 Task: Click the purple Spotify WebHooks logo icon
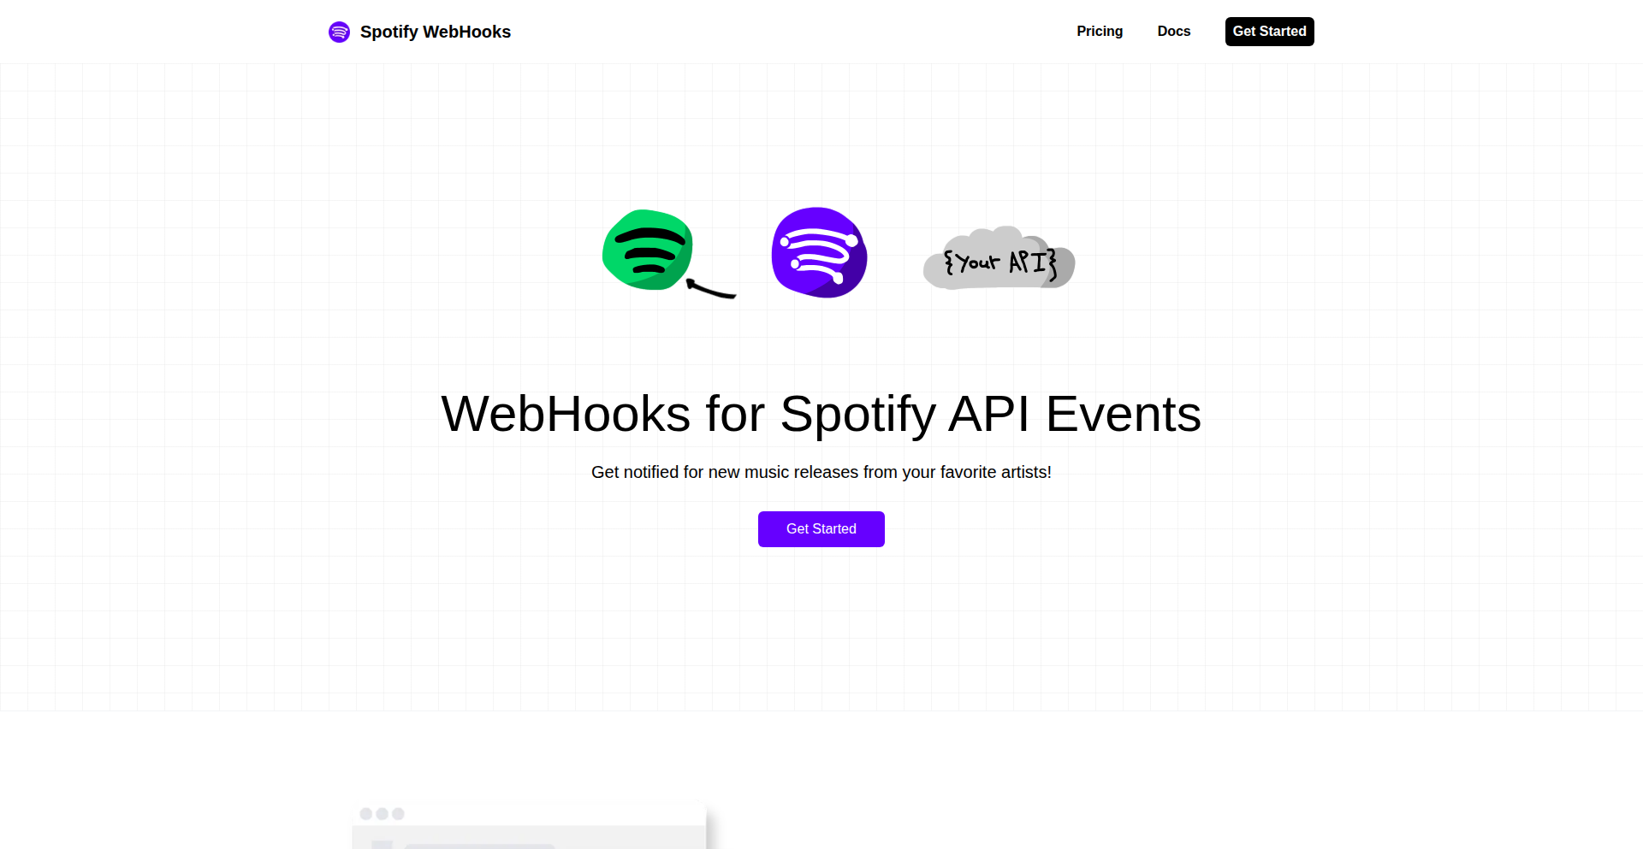pyautogui.click(x=339, y=32)
